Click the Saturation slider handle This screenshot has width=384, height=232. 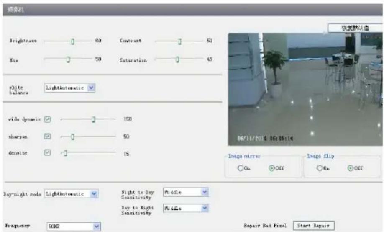point(177,59)
